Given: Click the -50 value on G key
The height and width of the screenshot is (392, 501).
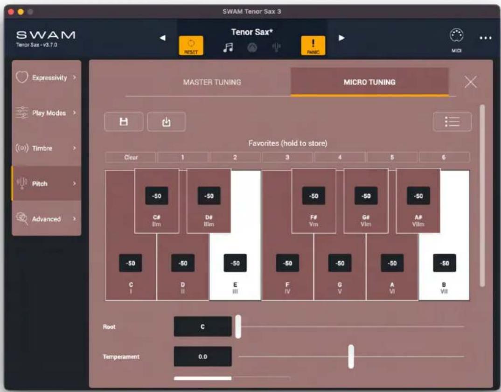Looking at the screenshot, I should tap(340, 263).
